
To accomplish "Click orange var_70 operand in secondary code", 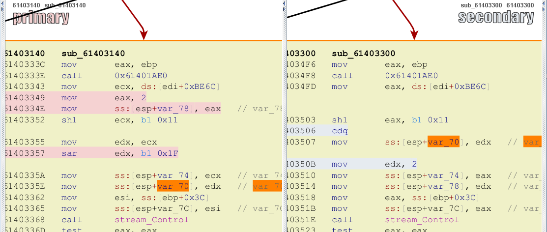I will click(x=443, y=142).
